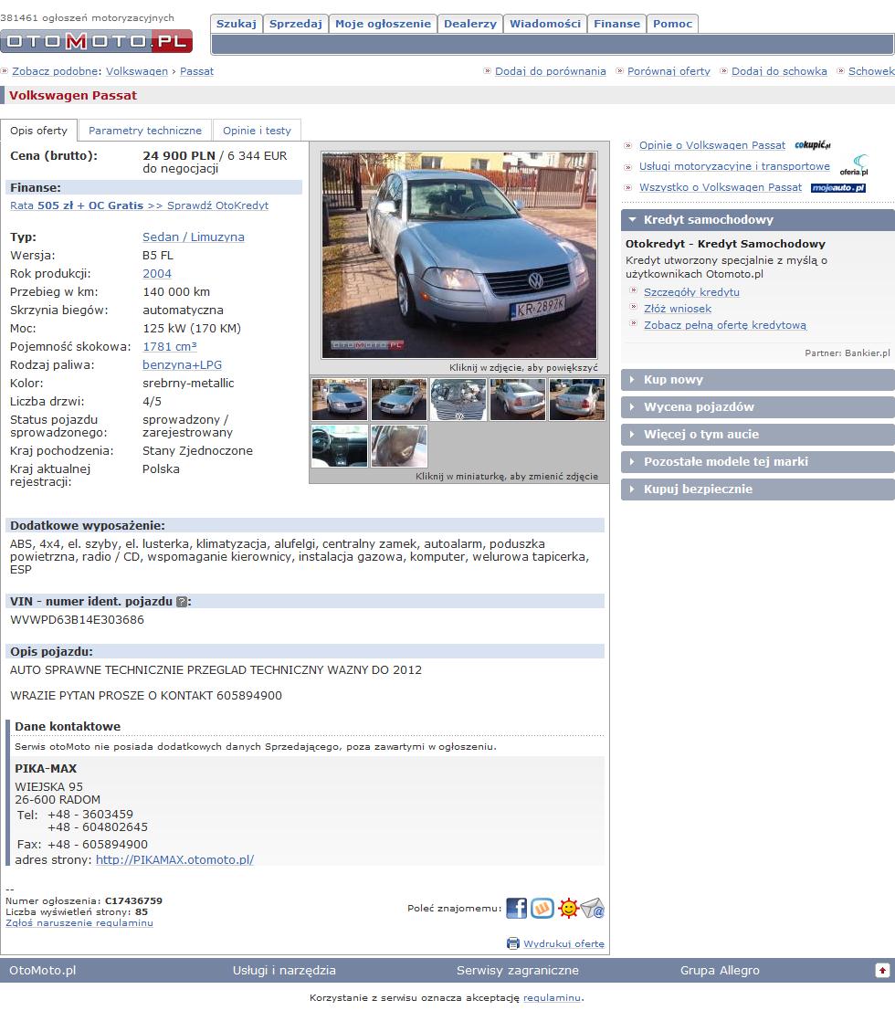This screenshot has height=1021, width=895.
Task: Select the dashboard interior thumbnail
Action: 340,446
